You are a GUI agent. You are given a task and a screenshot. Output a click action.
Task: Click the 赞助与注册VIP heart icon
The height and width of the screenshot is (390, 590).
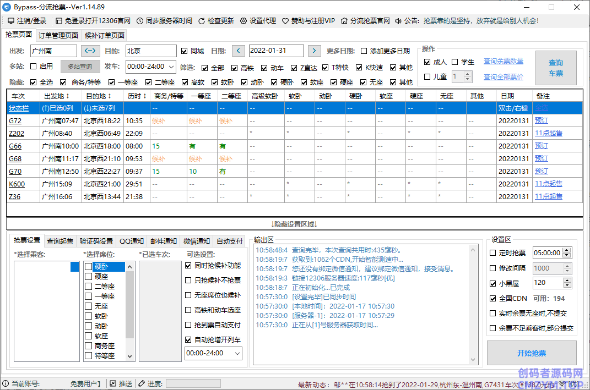tap(285, 21)
